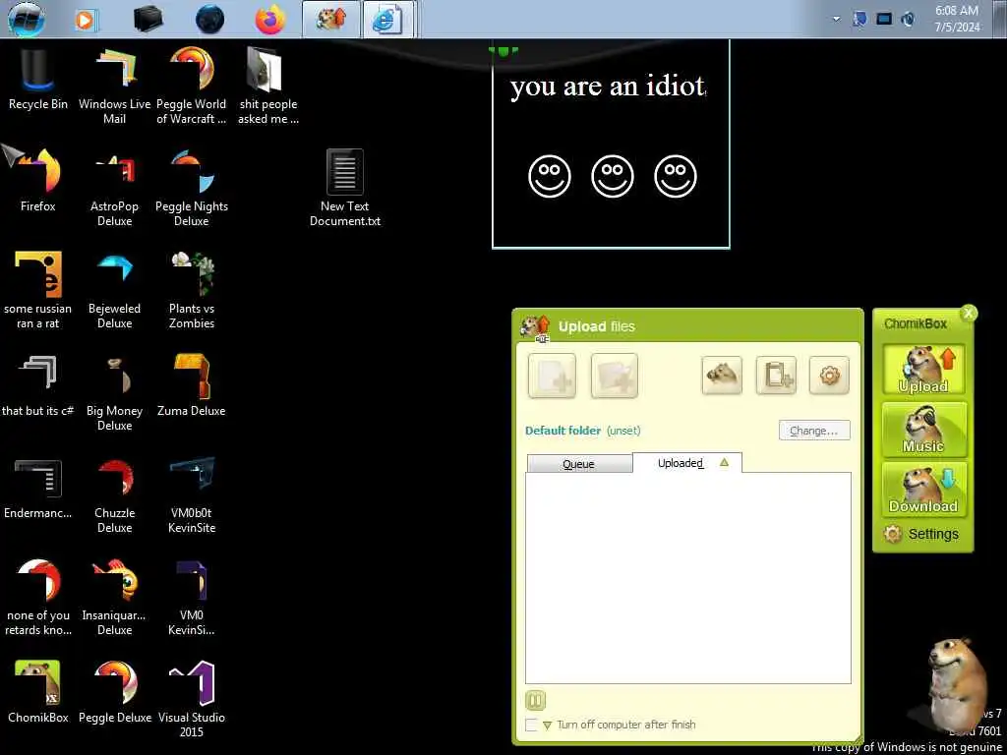Open Windows Media Player from taskbar

click(x=86, y=20)
